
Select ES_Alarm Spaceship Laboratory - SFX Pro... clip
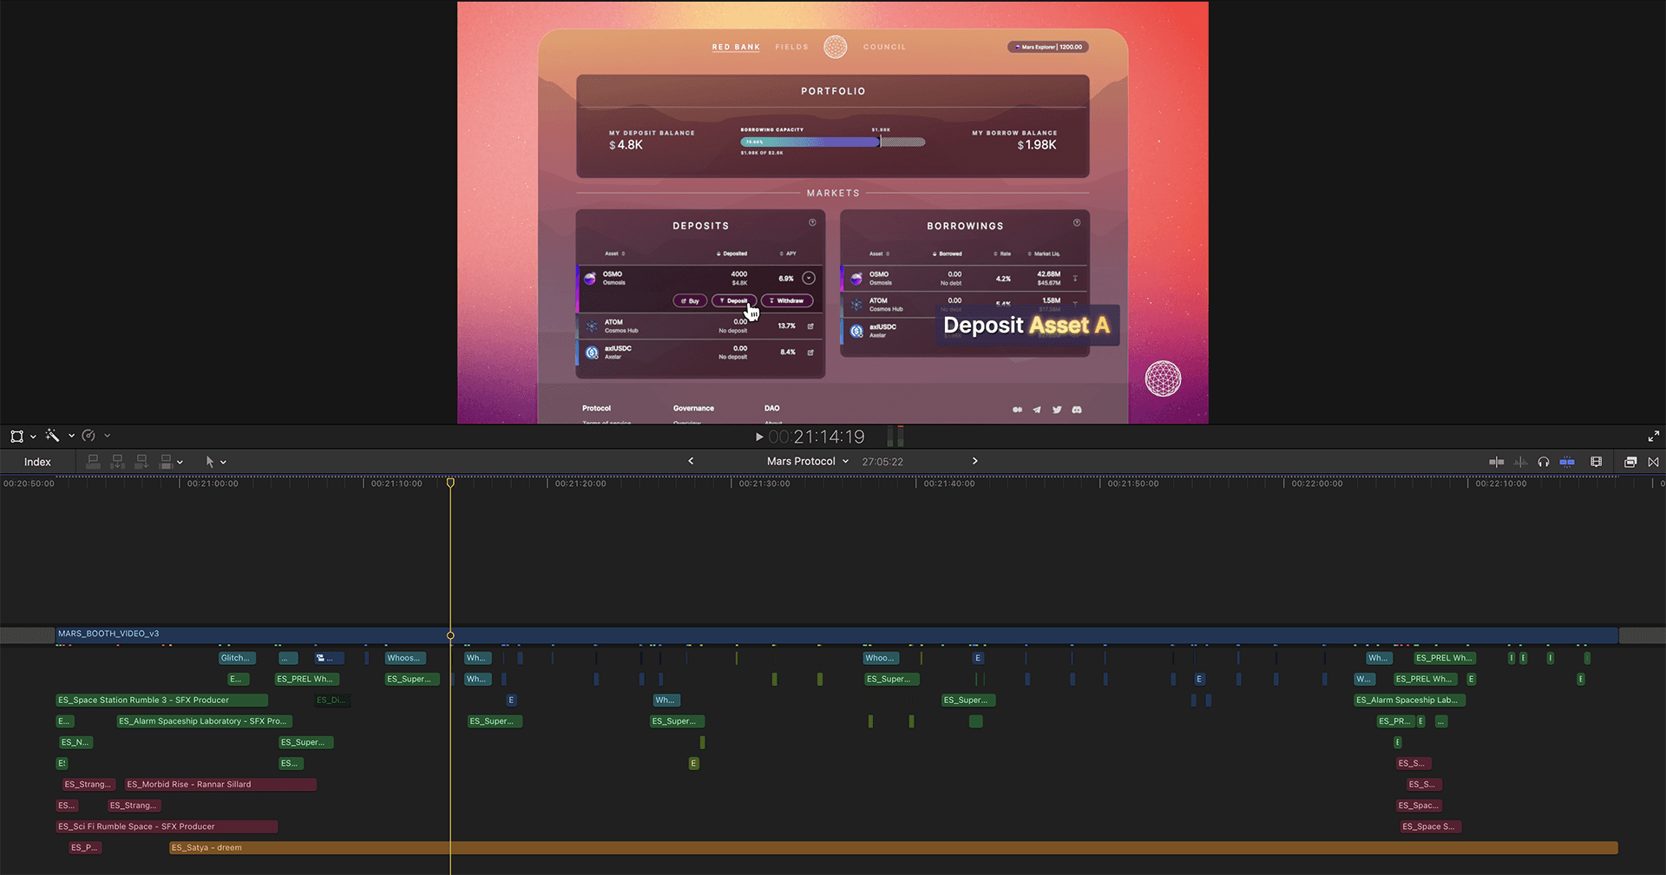204,721
